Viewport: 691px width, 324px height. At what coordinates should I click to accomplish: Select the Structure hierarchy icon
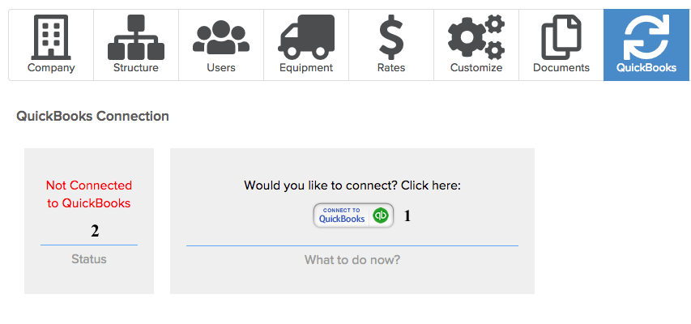click(136, 37)
